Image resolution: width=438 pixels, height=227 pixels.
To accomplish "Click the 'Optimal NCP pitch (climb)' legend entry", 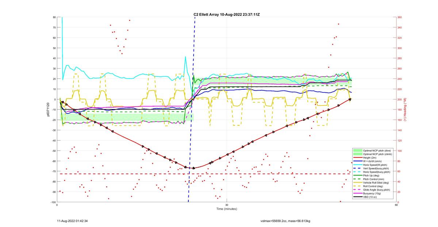I will pyautogui.click(x=373, y=154).
